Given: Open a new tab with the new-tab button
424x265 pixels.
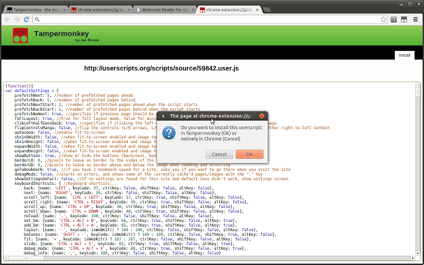Looking at the screenshot, I should 266,10.
